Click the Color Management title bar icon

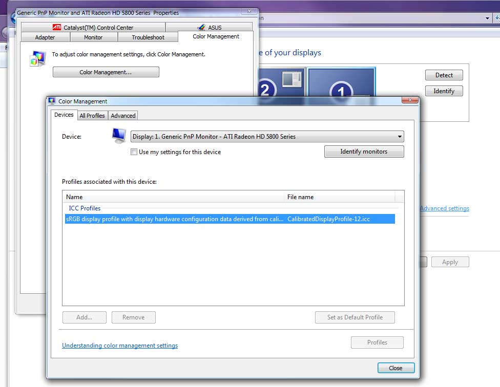[x=52, y=101]
